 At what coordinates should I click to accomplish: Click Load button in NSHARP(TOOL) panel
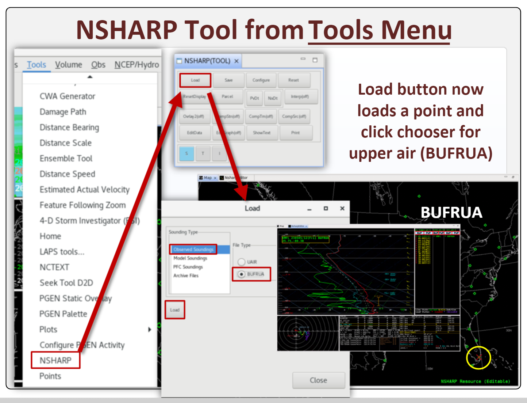click(195, 80)
